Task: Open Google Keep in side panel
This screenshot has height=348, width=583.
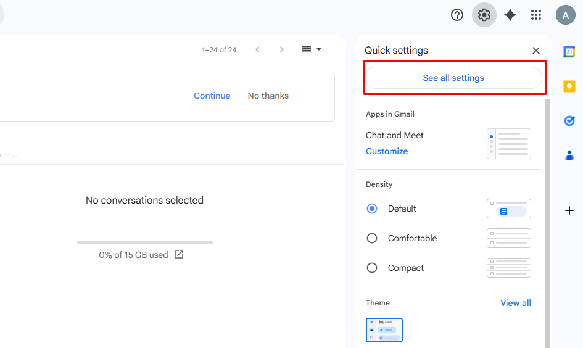Action: (569, 86)
